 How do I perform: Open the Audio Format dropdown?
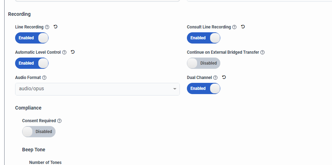[97, 89]
